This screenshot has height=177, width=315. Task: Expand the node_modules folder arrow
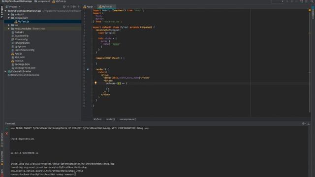point(9,29)
